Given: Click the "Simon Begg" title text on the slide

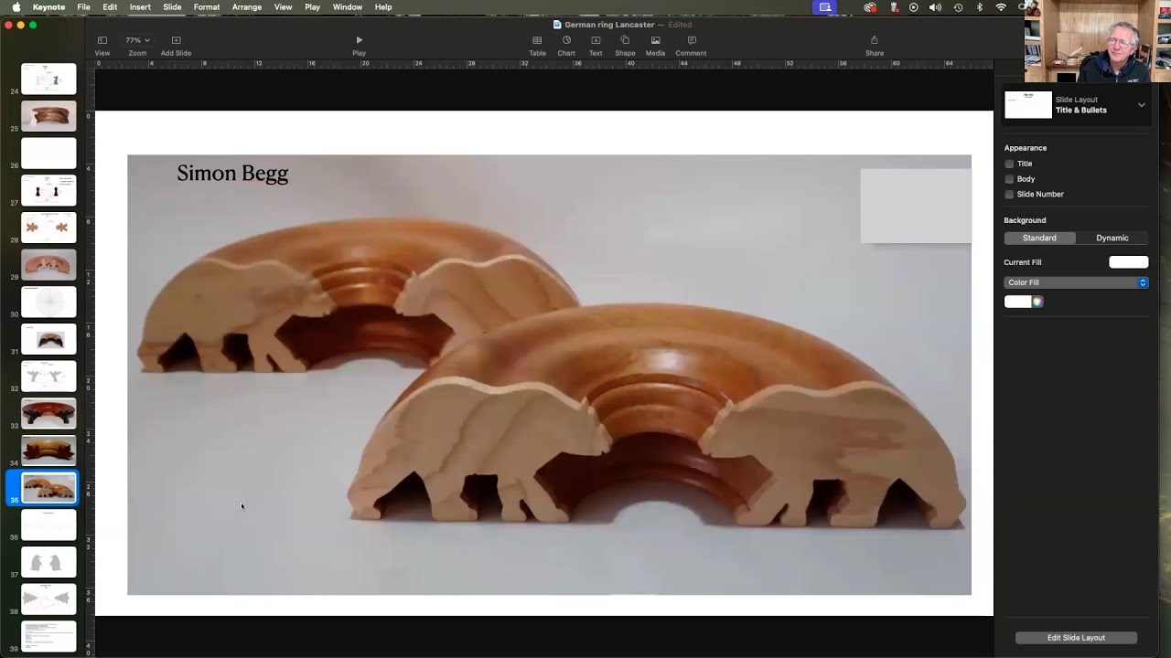Looking at the screenshot, I should click(232, 174).
